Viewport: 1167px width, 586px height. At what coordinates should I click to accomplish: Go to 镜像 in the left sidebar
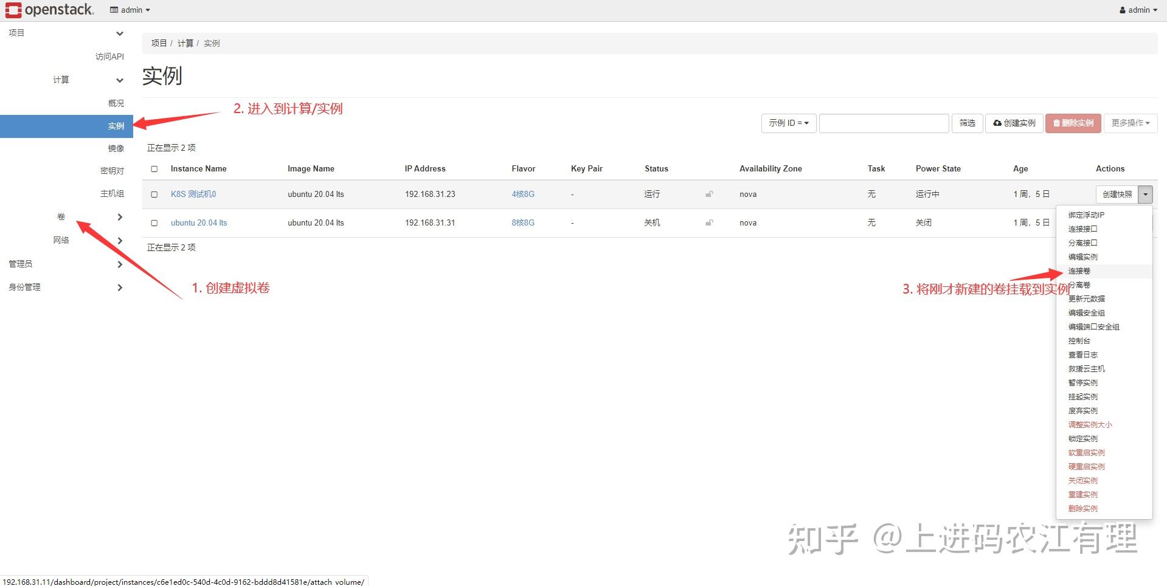[116, 148]
